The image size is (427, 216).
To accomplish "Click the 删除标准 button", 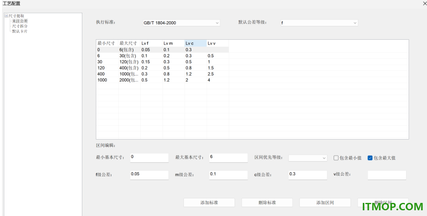I will [267, 202].
